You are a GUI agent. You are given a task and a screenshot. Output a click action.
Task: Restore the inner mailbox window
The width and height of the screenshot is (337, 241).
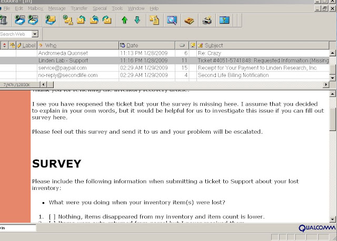[324, 8]
